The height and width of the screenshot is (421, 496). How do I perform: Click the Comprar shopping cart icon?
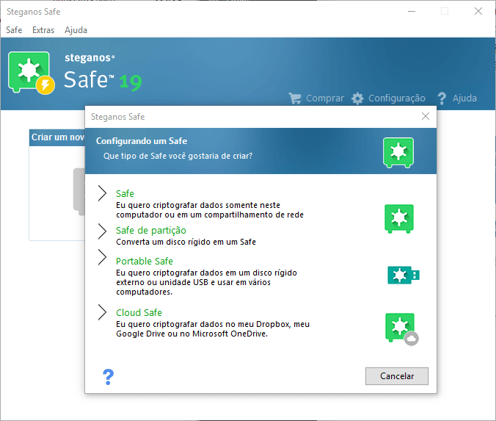(x=295, y=98)
